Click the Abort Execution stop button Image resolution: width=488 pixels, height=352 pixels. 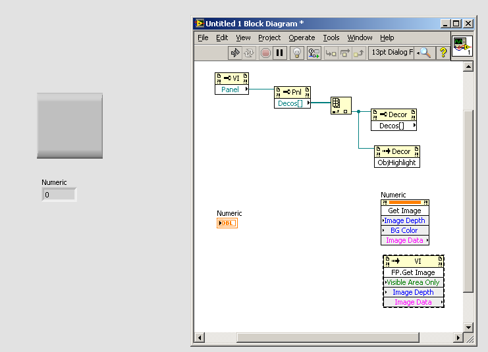tap(265, 53)
